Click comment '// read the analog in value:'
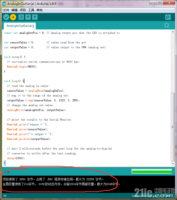177x200 pixels. [x=28, y=86]
